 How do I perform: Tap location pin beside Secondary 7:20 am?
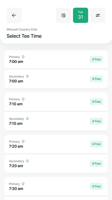coord(27,161)
